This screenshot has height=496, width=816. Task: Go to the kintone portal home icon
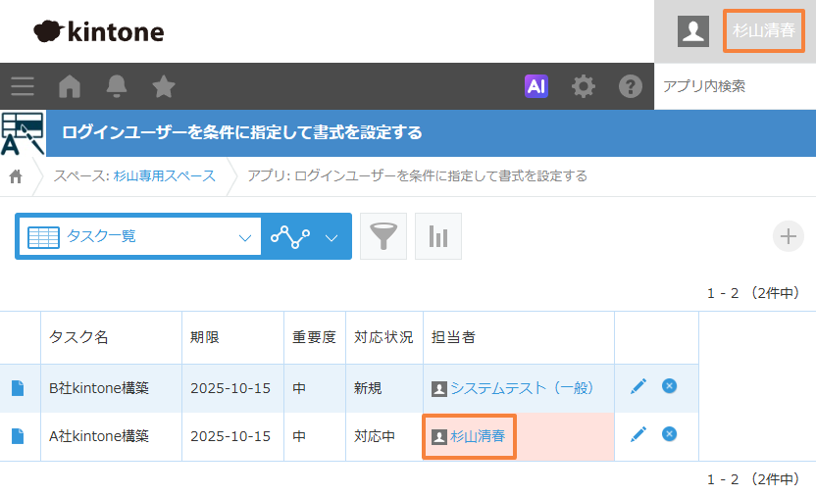[70, 86]
